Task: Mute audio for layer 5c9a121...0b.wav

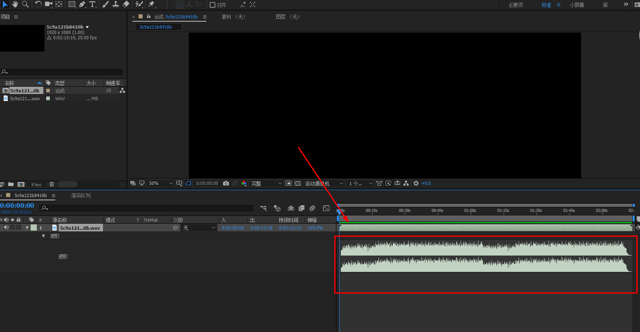Action: pyautogui.click(x=7, y=228)
